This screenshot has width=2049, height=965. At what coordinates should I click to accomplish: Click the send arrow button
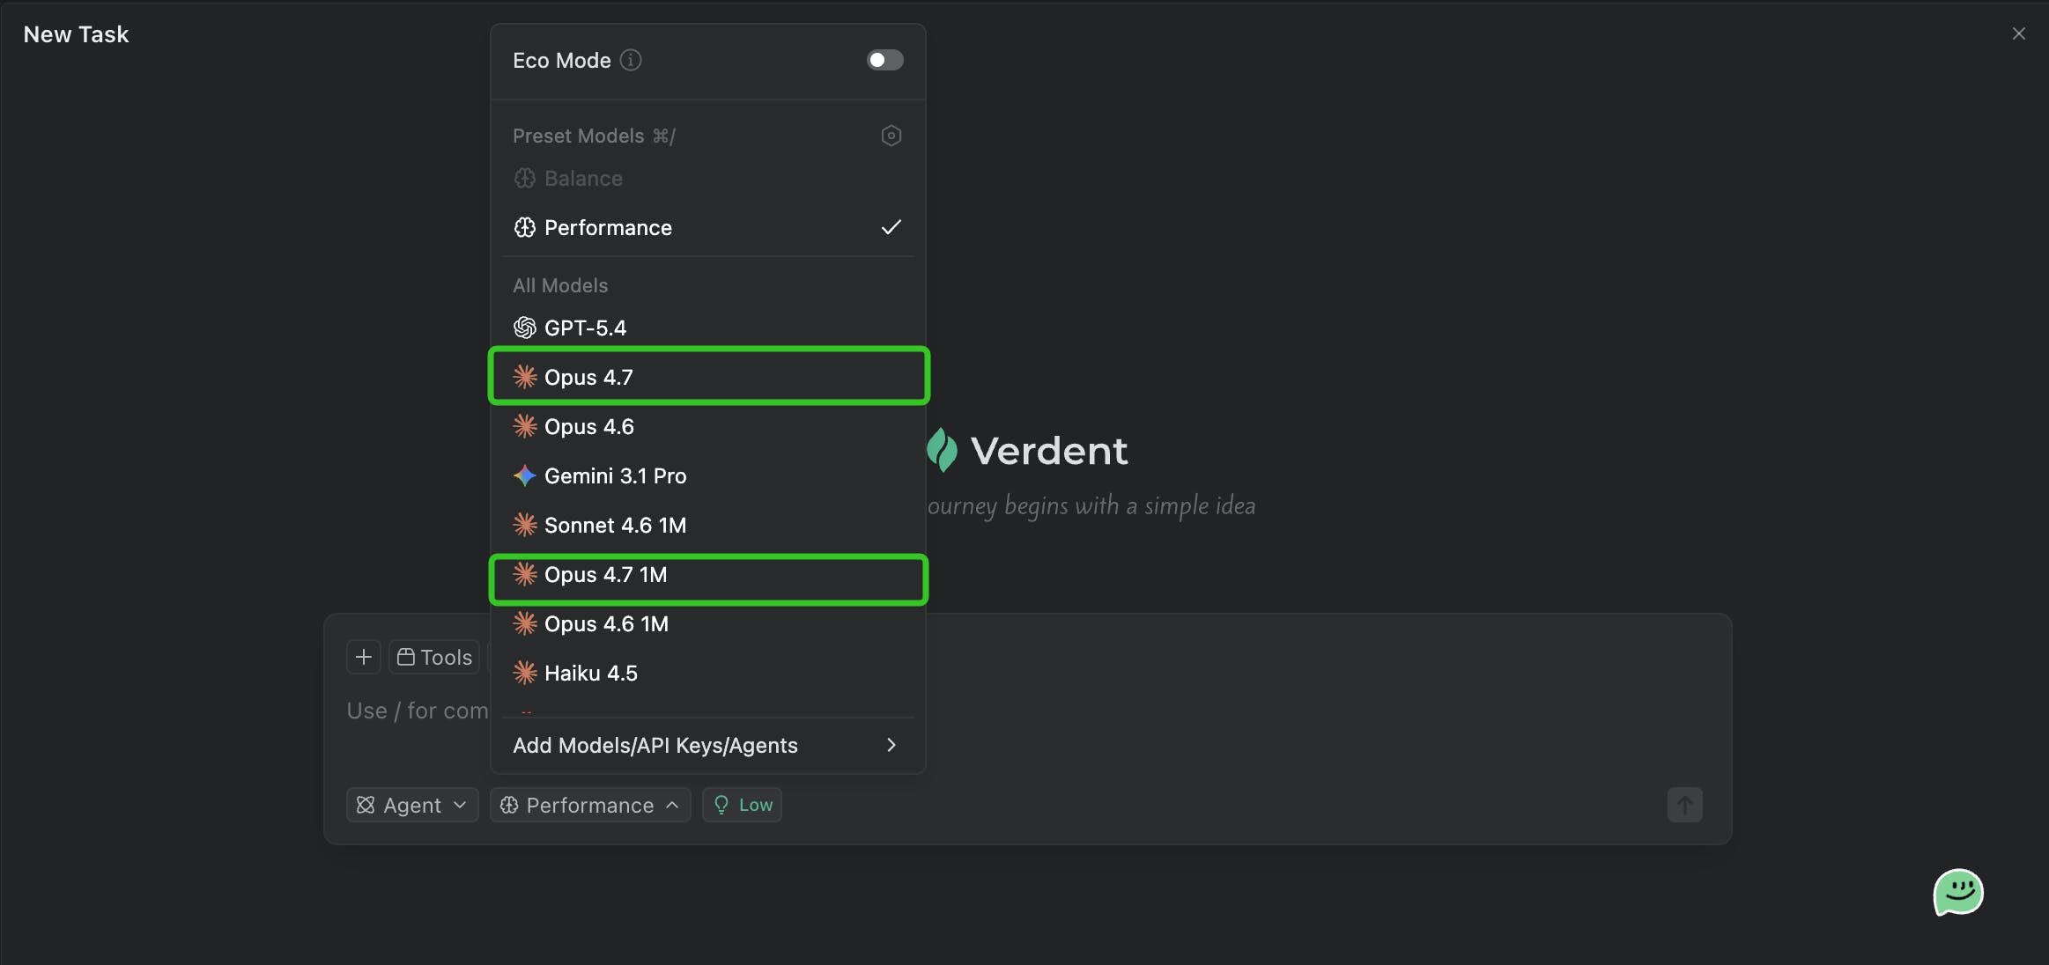[1684, 805]
